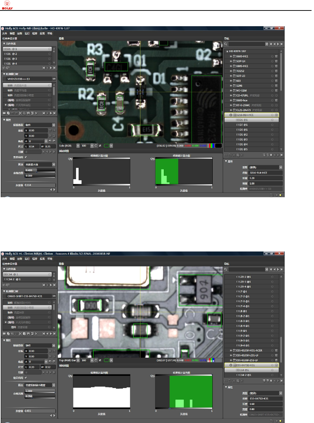The image size is (314, 423).
Task: Click the redo rotate arrow in the HL-Clinton properties
Action: (x=54, y=362)
